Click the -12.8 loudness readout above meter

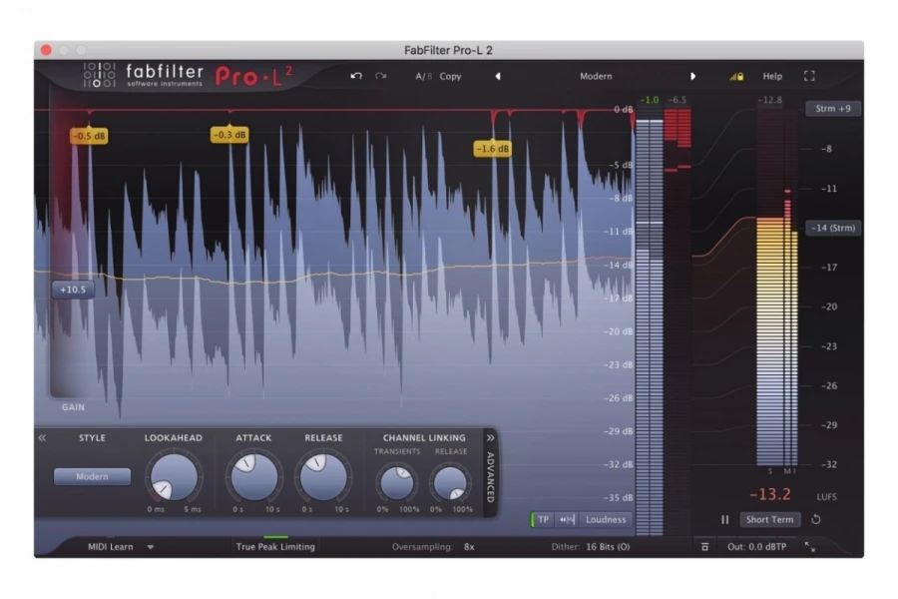click(769, 100)
